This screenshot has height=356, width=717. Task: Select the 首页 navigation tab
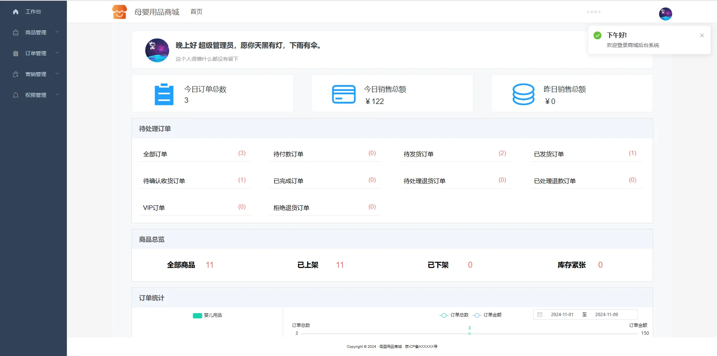click(x=196, y=12)
